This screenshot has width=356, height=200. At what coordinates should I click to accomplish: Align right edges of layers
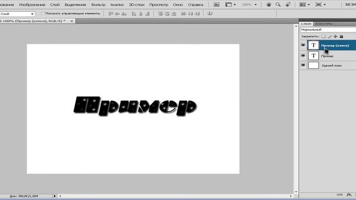(x=147, y=14)
